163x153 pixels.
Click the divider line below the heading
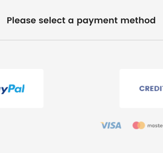pos(81,40)
